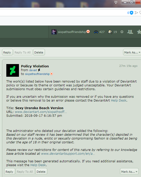
Task: Minimize the browser window
Action: (x=125, y=2)
